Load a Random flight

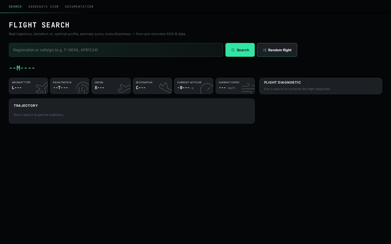click(277, 50)
